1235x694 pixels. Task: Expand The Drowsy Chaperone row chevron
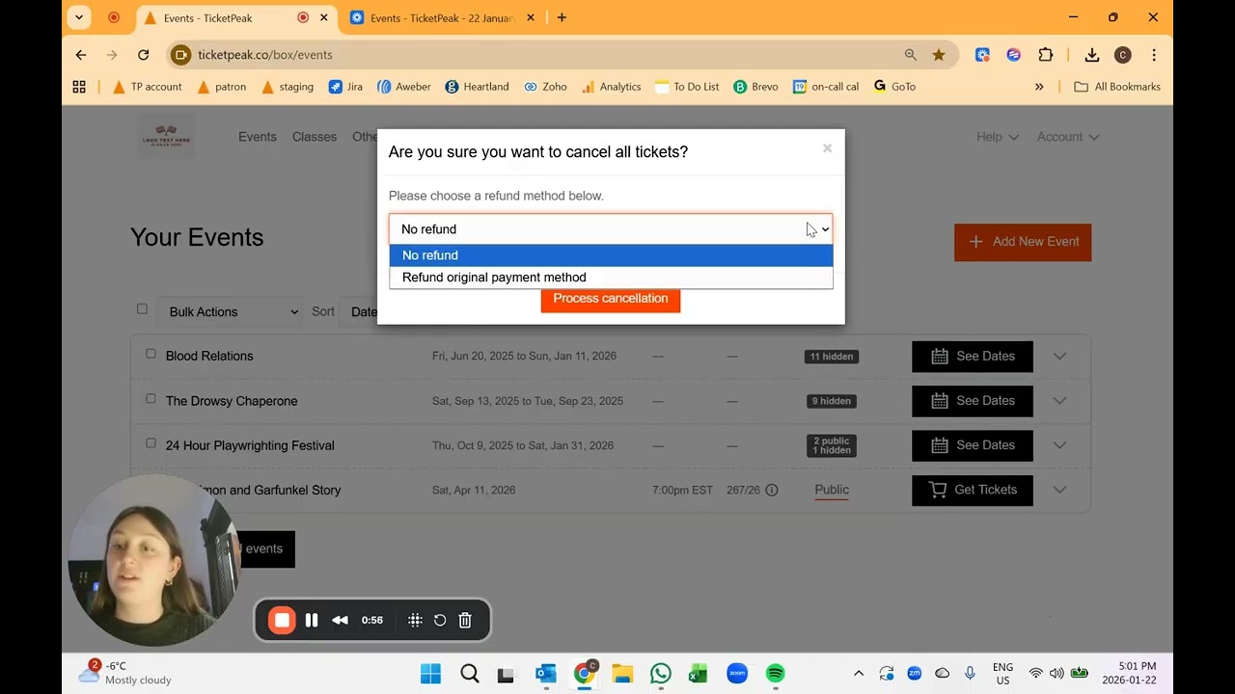point(1059,401)
